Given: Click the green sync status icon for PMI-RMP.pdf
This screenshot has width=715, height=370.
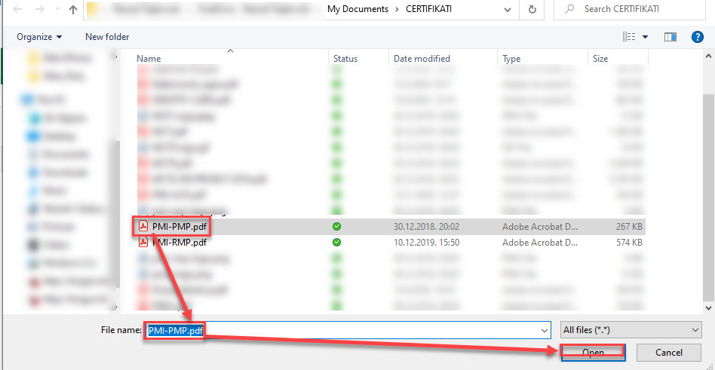Looking at the screenshot, I should coord(336,243).
